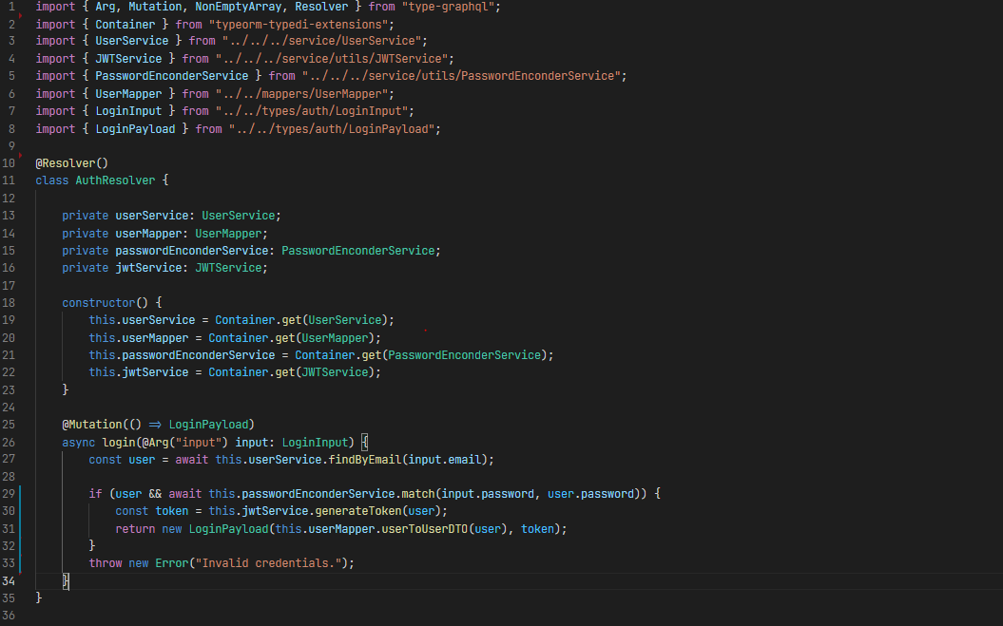Click the userToUserDTO method call
The height and width of the screenshot is (626, 1003).
pyautogui.click(x=425, y=529)
